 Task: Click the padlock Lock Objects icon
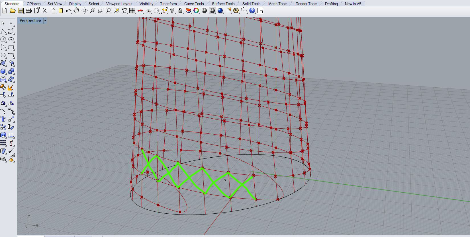click(x=180, y=11)
